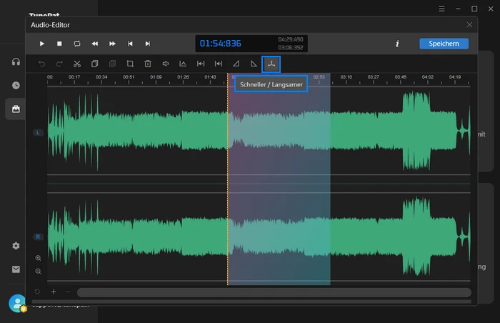Paste the copied audio
Image resolution: width=500 pixels, height=323 pixels.
pos(112,64)
